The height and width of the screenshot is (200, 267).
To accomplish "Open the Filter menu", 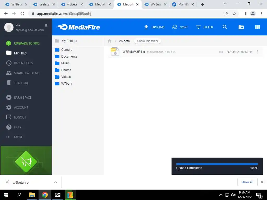I will tap(204, 27).
